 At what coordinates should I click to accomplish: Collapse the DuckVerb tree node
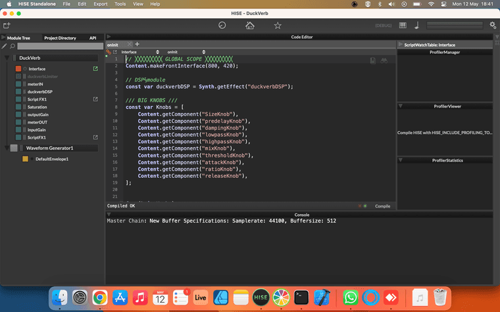(x=7, y=58)
